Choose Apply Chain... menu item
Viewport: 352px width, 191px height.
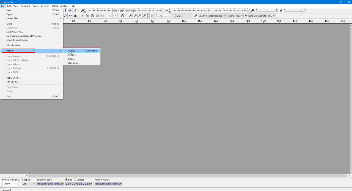click(x=32, y=78)
